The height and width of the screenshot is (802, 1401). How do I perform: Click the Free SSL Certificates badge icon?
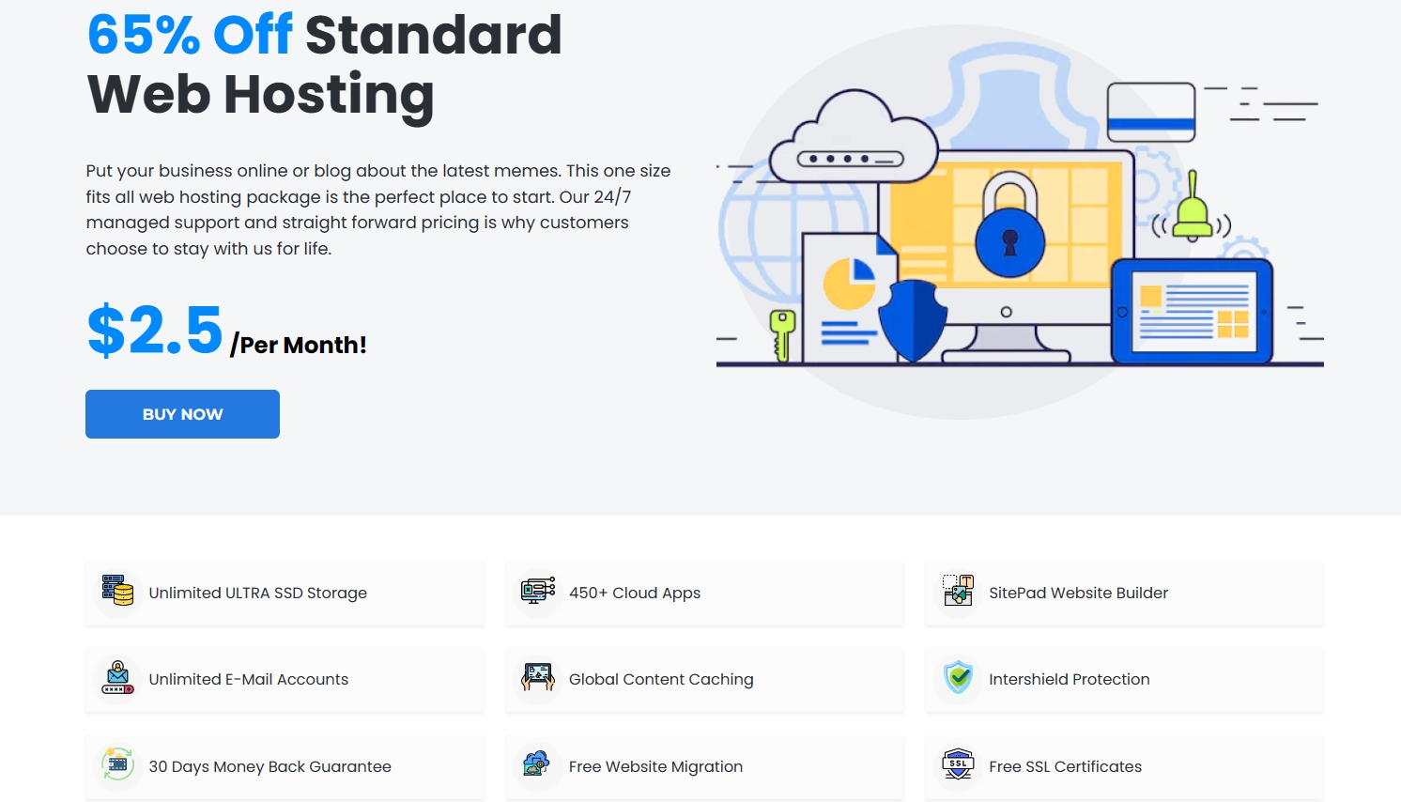958,764
